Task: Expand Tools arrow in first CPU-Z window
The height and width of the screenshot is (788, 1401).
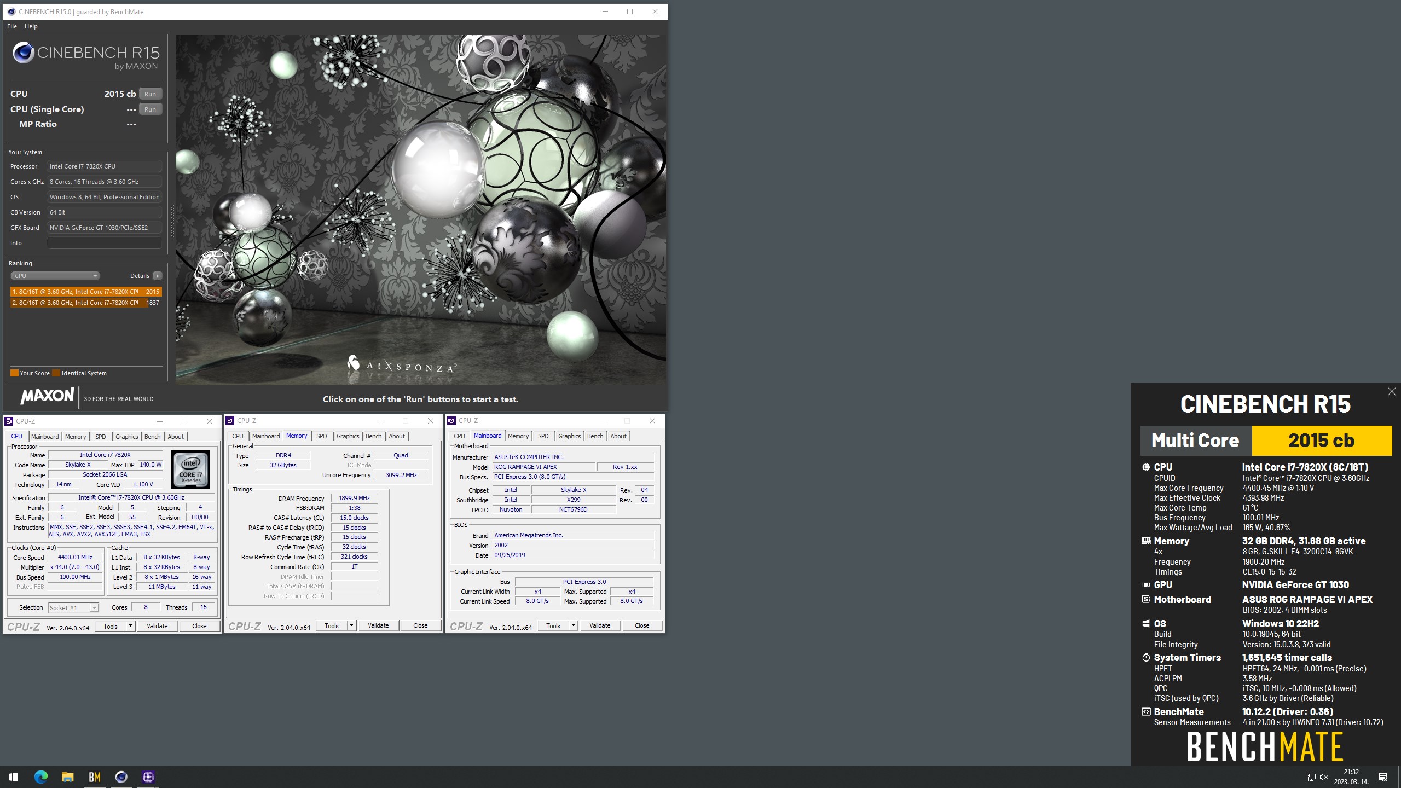Action: (x=130, y=626)
